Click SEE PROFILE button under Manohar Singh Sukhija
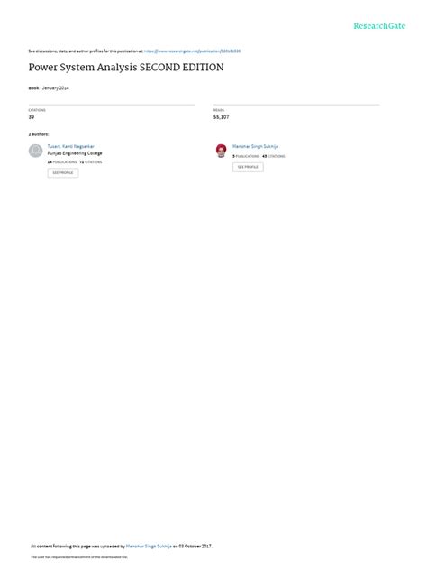This screenshot has height=570, width=427. pos(248,167)
